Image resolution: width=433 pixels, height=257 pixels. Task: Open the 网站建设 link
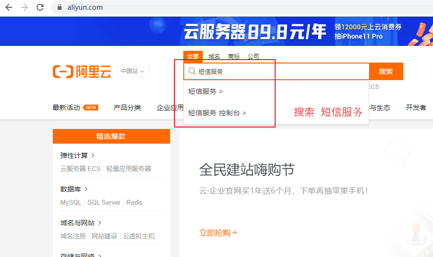(105, 236)
